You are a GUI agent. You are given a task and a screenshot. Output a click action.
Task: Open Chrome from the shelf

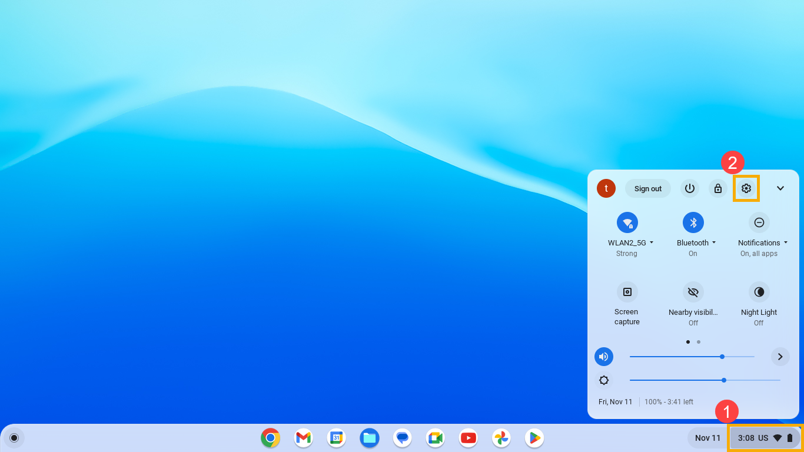point(270,438)
